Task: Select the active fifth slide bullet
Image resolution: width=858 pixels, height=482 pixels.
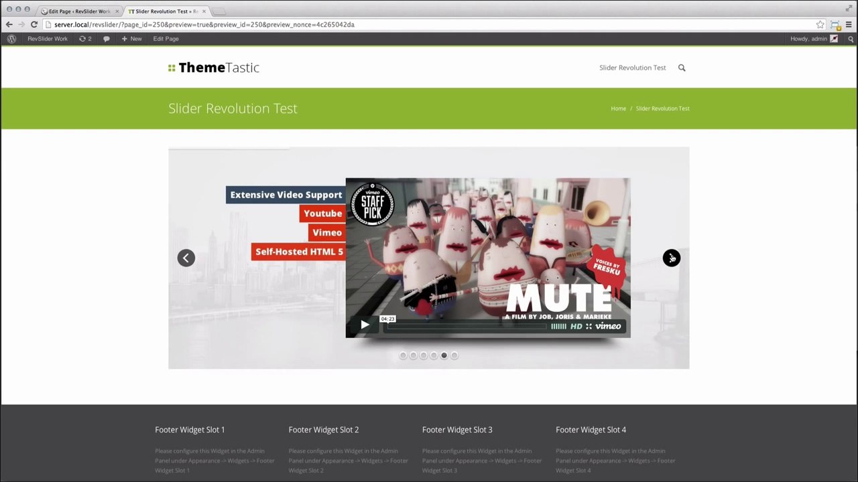Action: tap(444, 355)
